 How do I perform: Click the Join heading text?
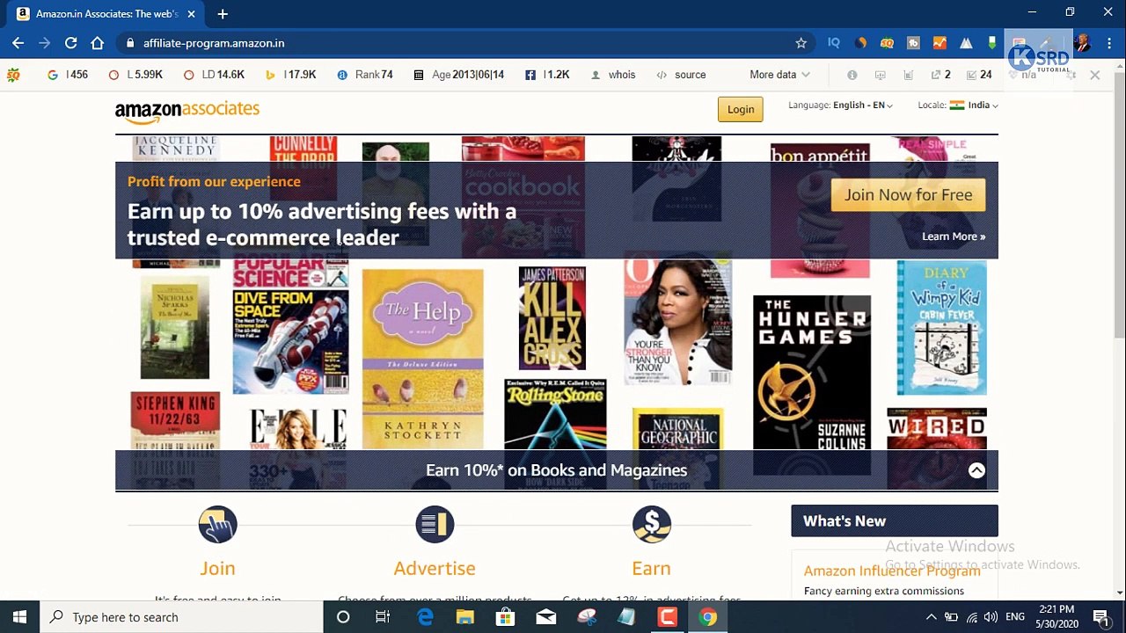(x=217, y=569)
